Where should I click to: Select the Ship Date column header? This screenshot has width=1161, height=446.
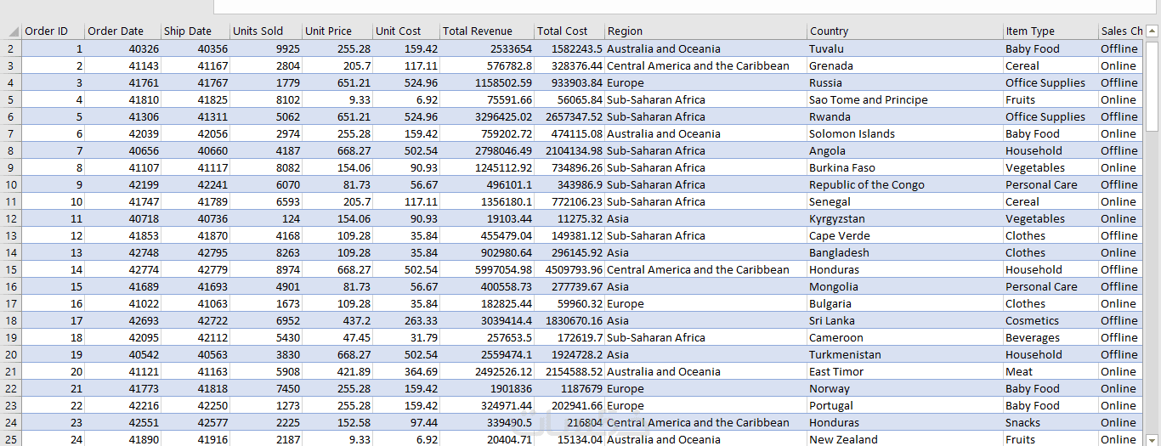[195, 31]
